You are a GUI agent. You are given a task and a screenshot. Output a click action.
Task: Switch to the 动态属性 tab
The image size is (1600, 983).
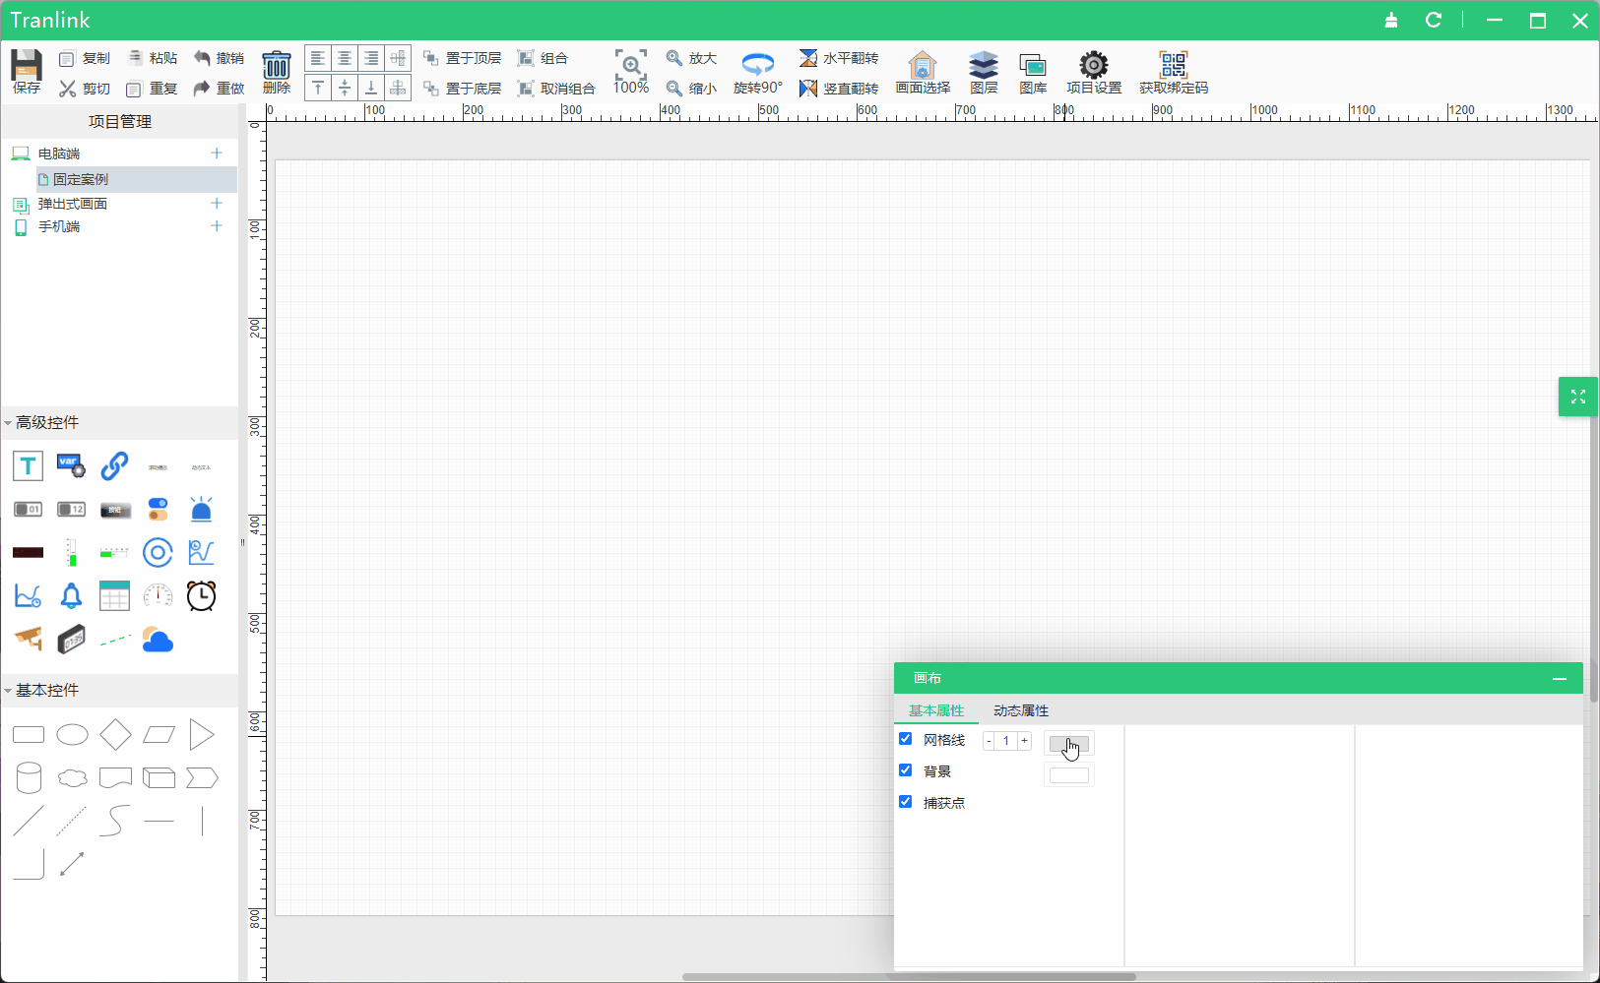pos(1021,710)
